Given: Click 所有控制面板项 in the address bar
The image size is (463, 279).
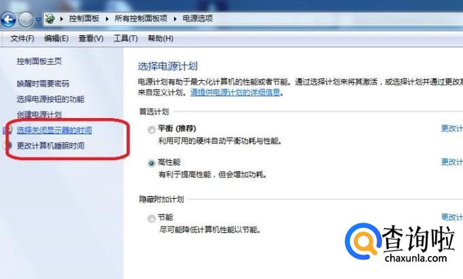Looking at the screenshot, I should point(141,18).
